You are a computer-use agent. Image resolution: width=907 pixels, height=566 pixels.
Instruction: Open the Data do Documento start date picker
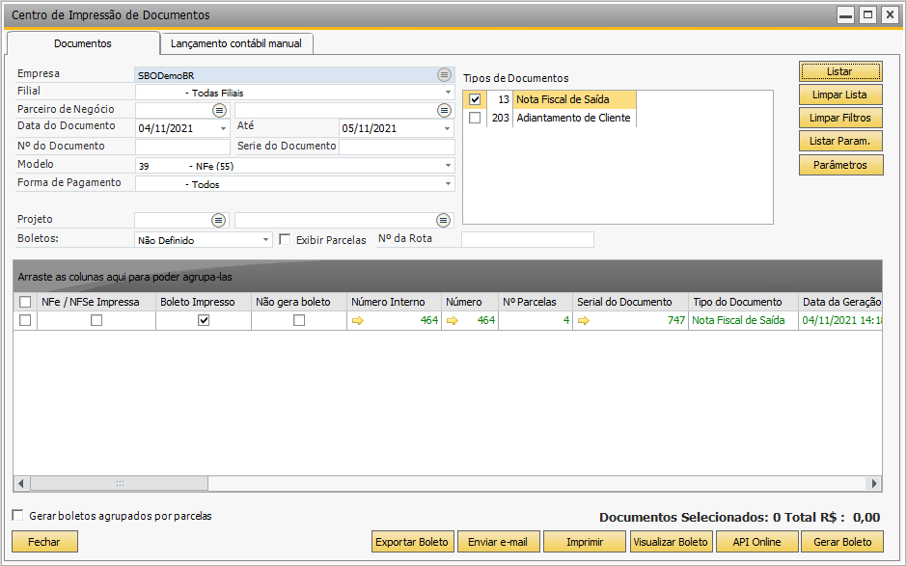click(223, 128)
